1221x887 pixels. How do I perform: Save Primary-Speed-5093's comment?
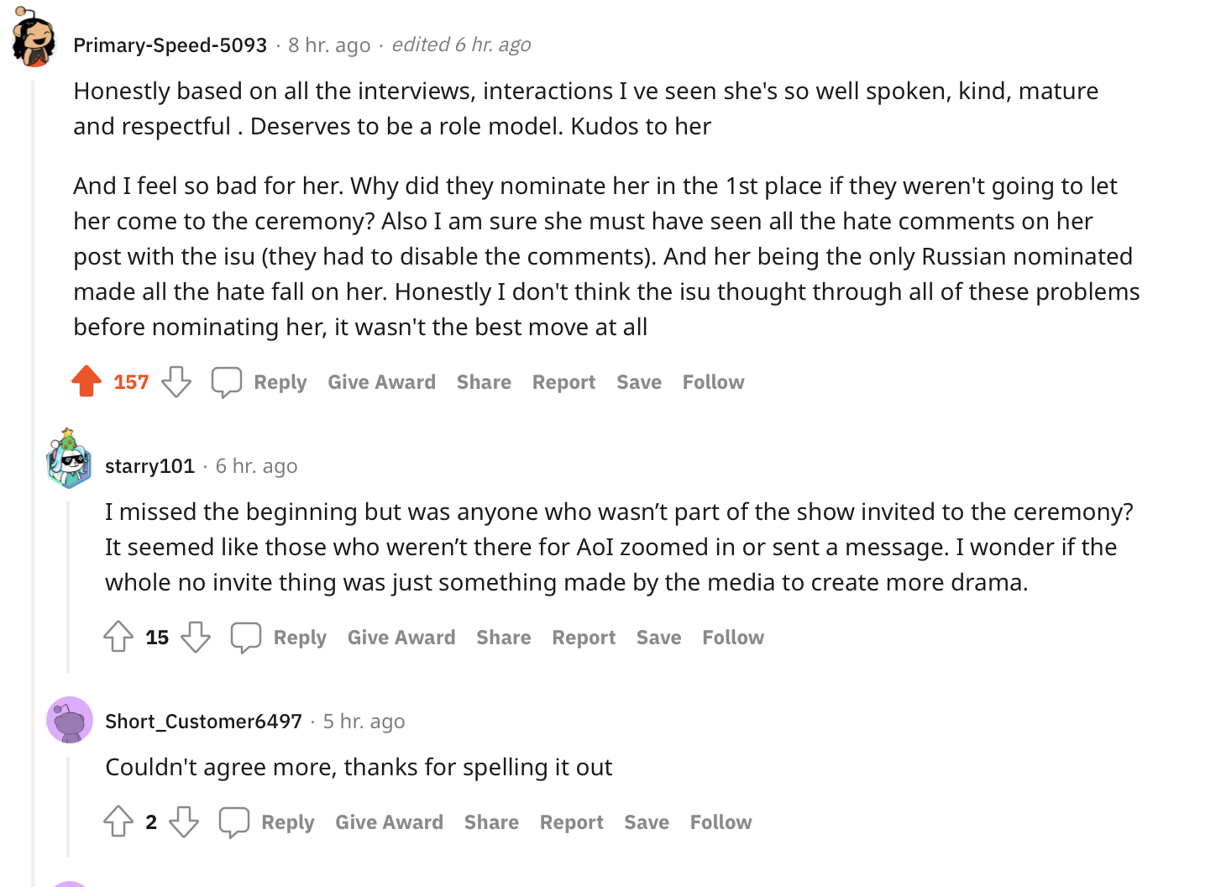(x=638, y=382)
